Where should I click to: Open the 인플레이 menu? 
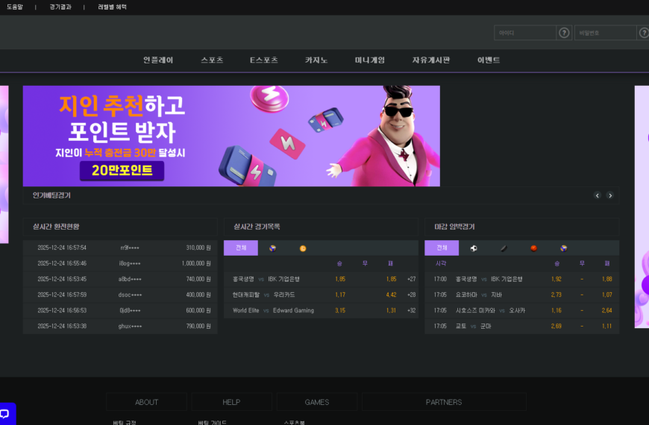158,60
